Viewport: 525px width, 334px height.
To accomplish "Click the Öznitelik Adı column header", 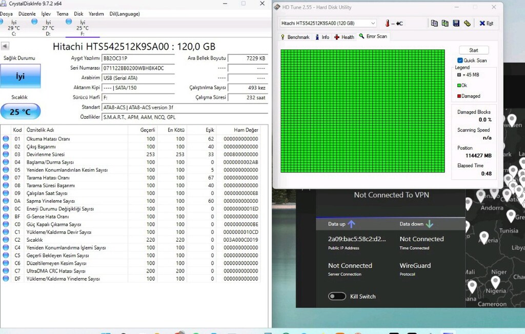I will 76,130.
